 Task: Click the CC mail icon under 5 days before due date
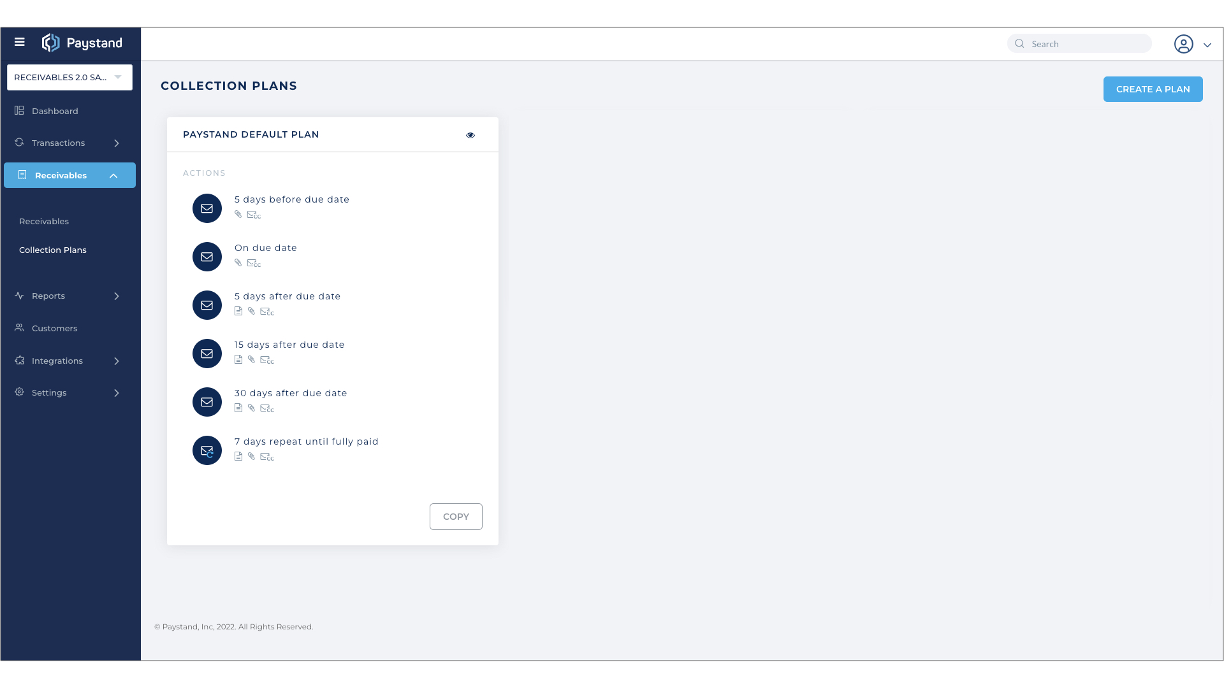coord(254,215)
